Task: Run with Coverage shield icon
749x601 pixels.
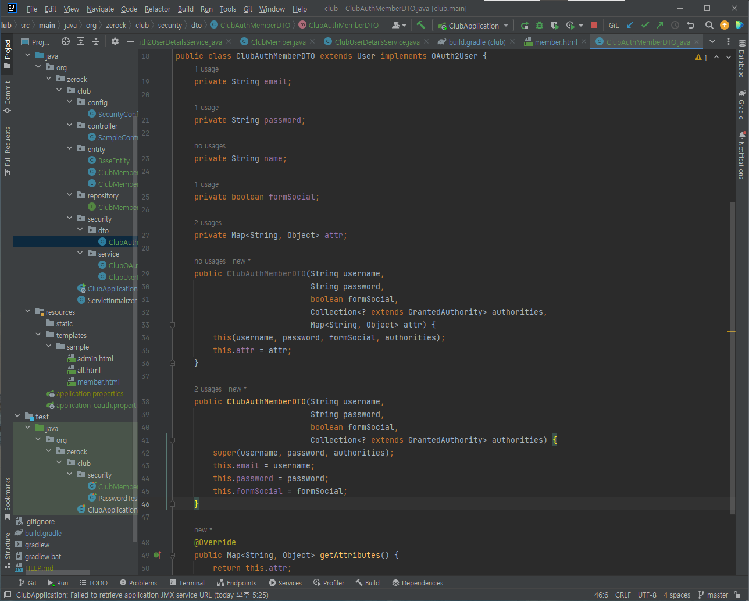Action: click(555, 25)
